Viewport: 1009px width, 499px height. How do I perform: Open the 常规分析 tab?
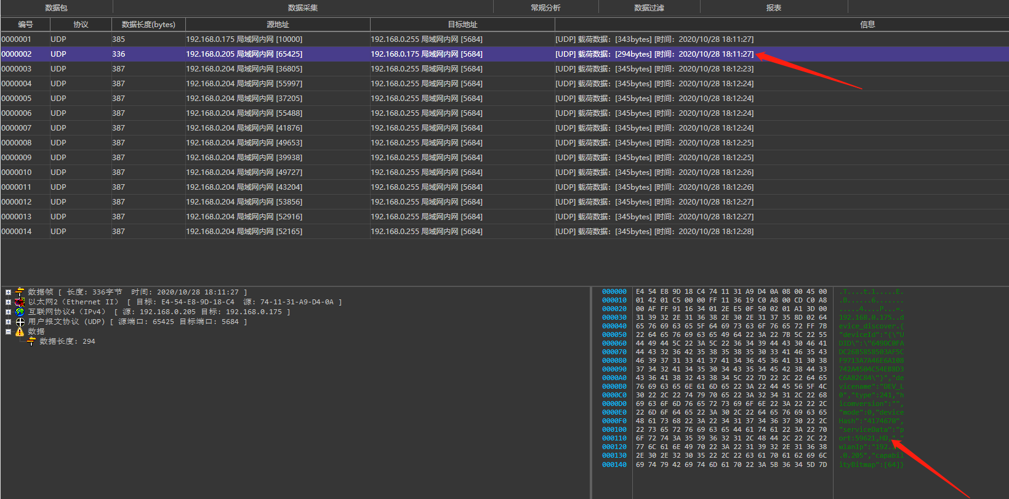(x=545, y=8)
